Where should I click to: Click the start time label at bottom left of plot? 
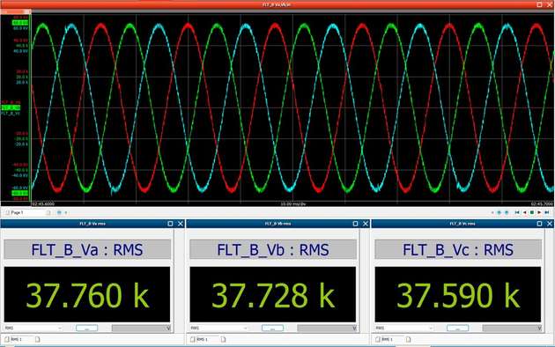[x=43, y=204]
